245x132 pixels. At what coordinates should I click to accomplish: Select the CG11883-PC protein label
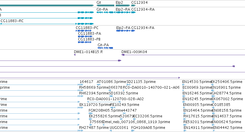(87, 28)
